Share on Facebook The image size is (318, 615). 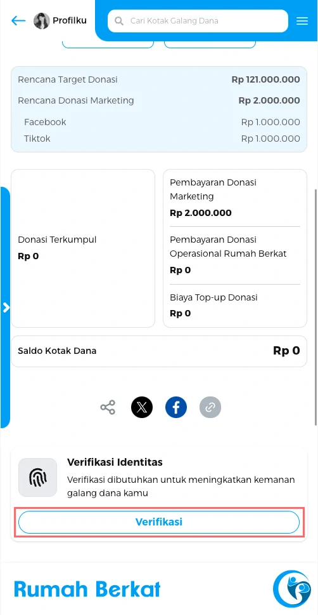click(176, 407)
